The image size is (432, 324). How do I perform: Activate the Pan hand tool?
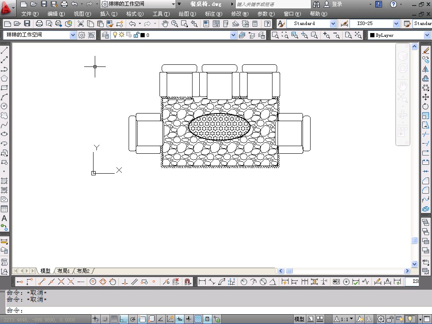165,24
